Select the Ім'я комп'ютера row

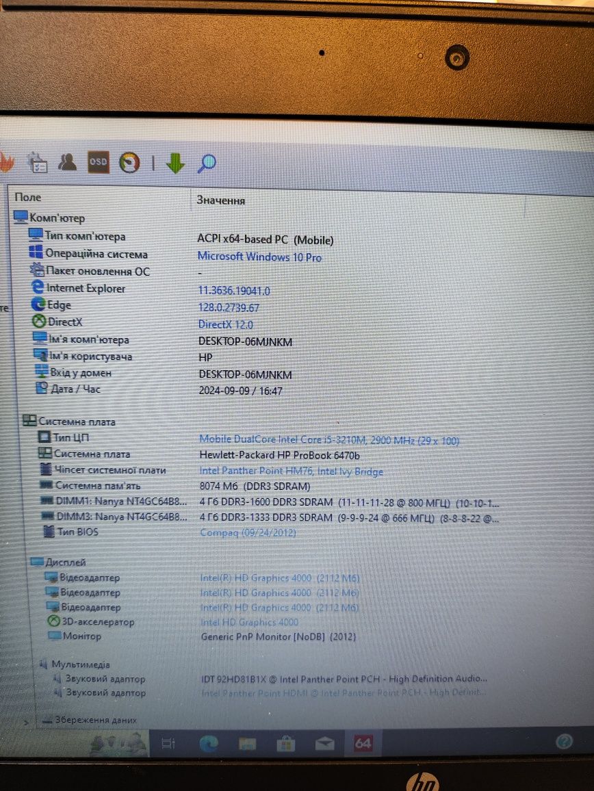pyautogui.click(x=81, y=339)
